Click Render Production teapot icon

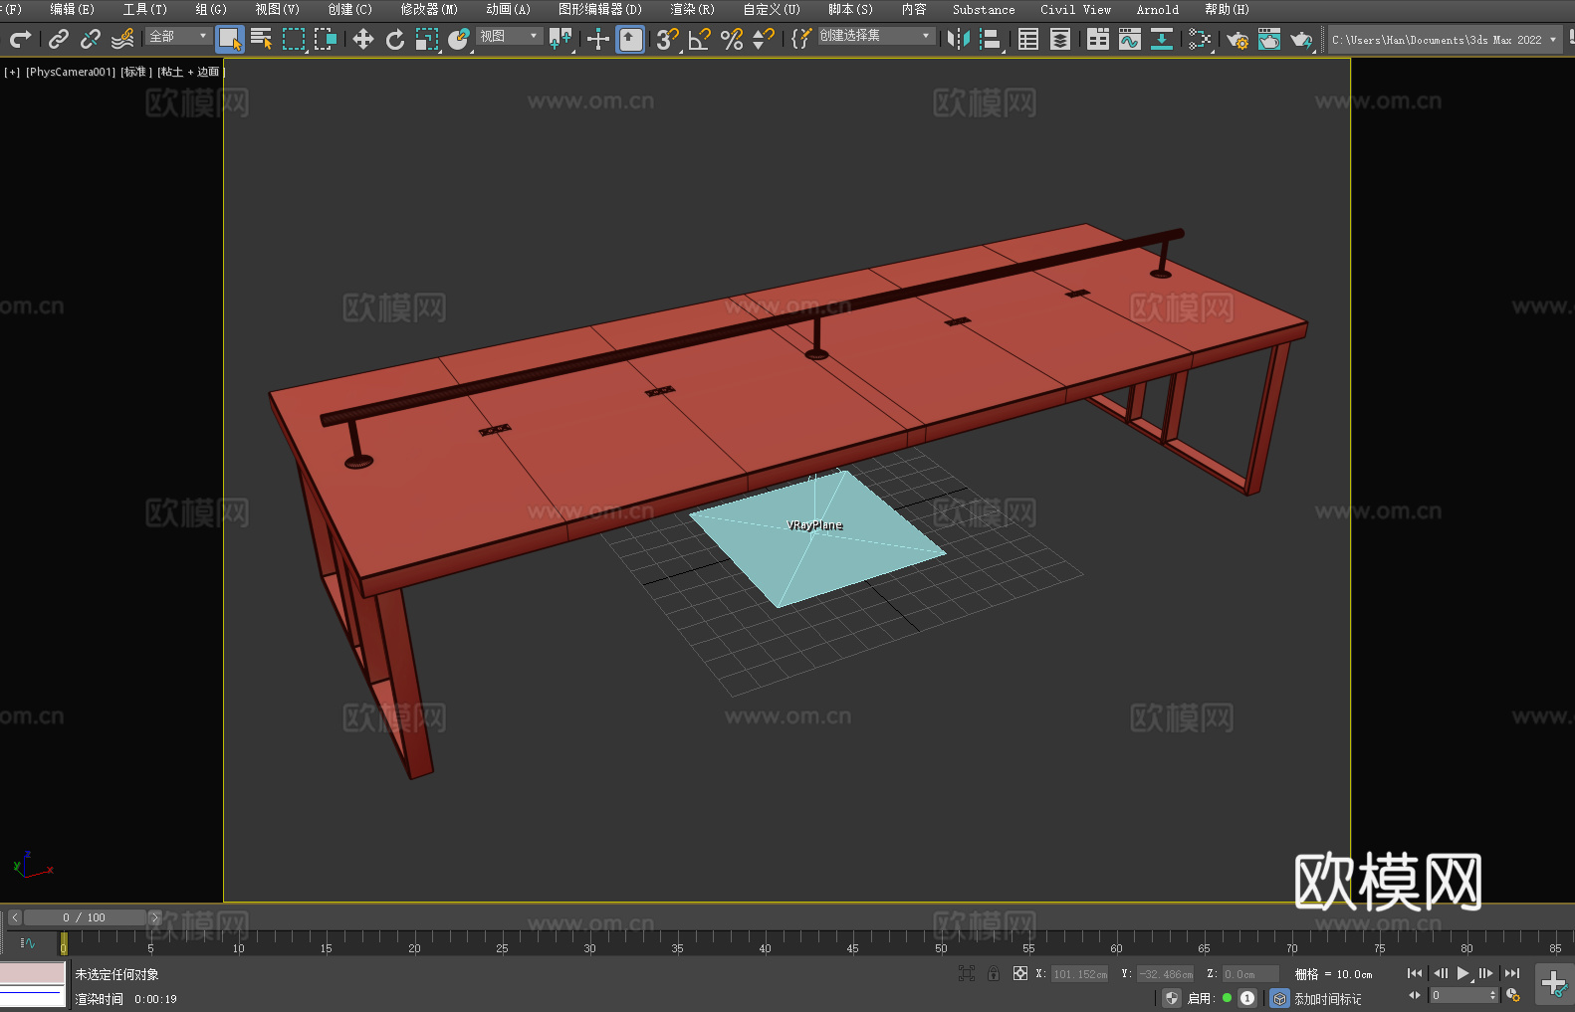1301,39
